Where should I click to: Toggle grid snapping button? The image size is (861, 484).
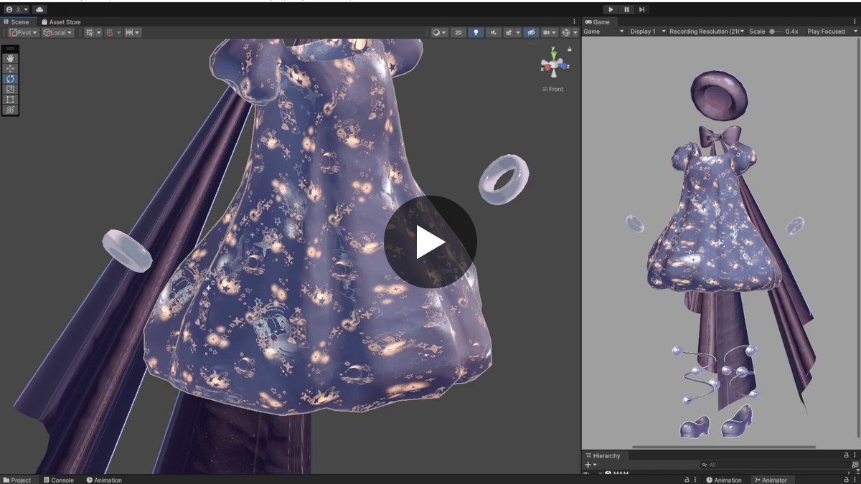[x=108, y=32]
